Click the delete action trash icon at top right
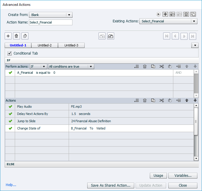Image resolution: width=202 pixels, height=191 pixels. click(x=186, y=14)
